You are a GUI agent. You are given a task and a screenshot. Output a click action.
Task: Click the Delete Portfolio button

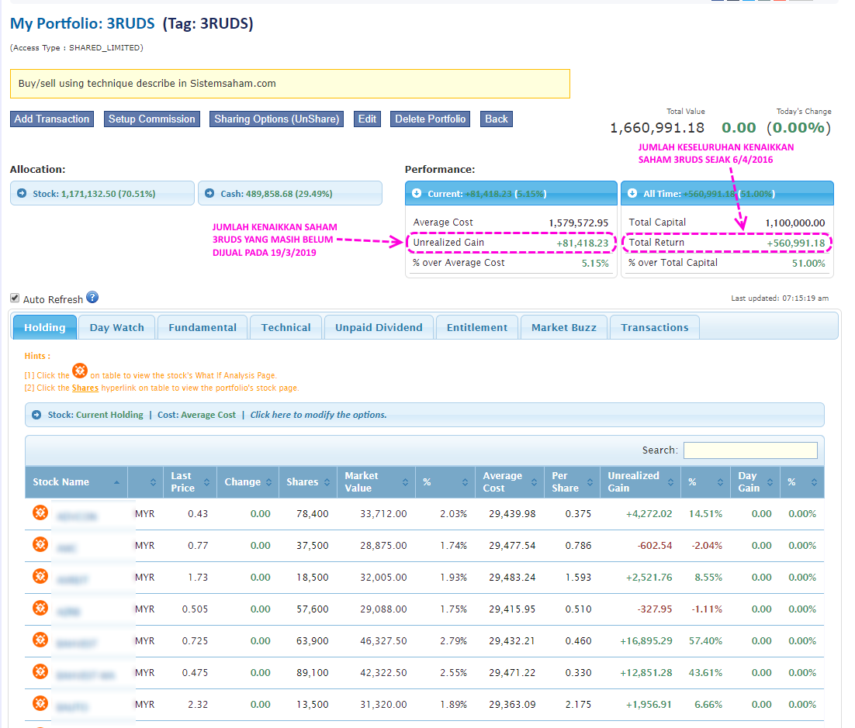click(x=431, y=119)
